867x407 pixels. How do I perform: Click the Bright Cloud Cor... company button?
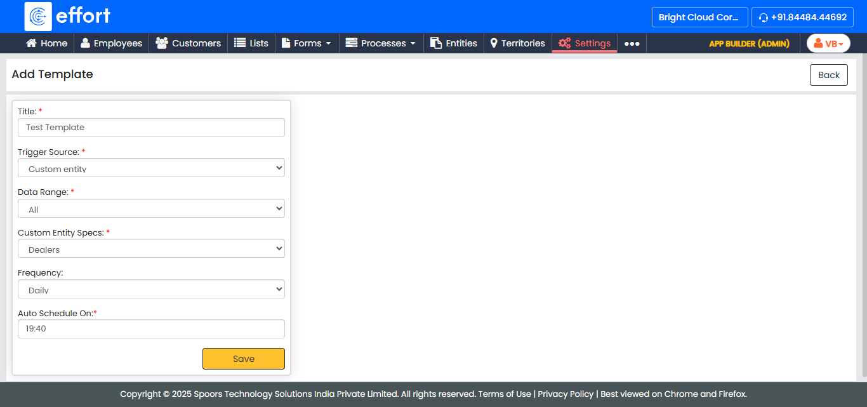pyautogui.click(x=699, y=17)
